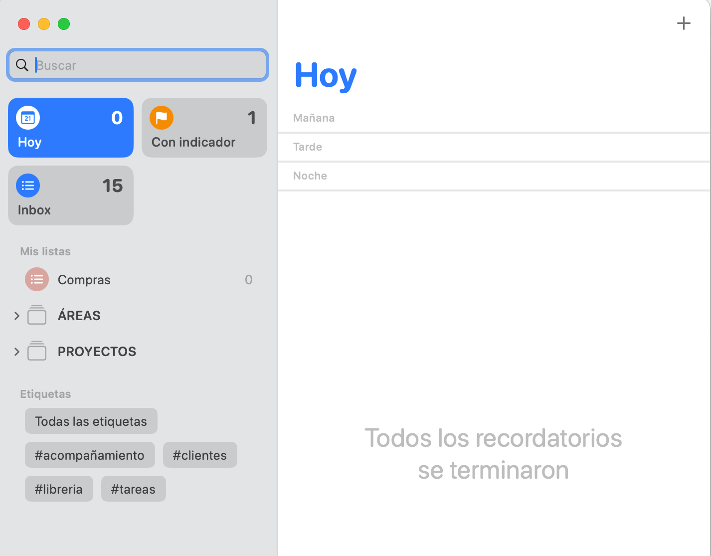The image size is (711, 556).
Task: Filter by Todas las etiquetas
Action: [91, 421]
